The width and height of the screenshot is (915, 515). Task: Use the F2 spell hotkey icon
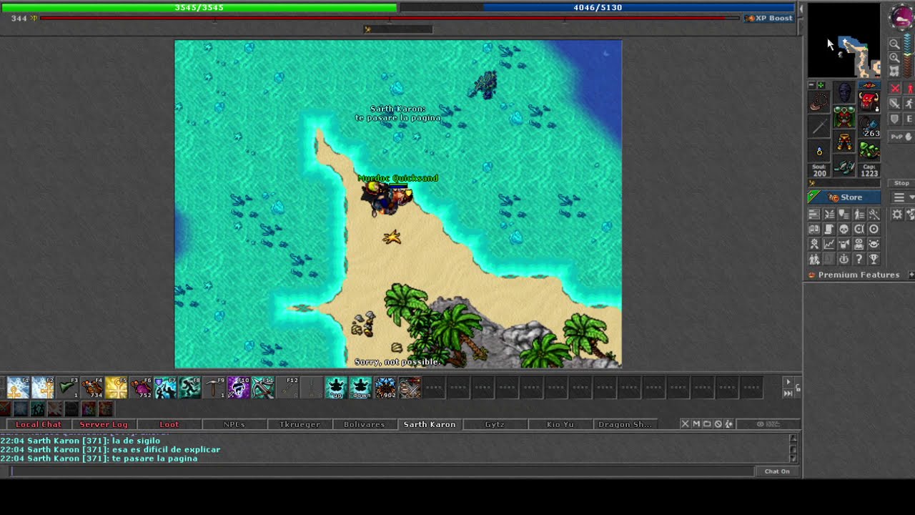(42, 387)
